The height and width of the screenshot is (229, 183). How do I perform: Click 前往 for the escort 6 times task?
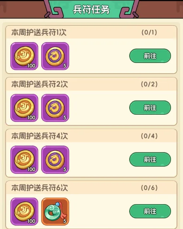tap(150, 211)
